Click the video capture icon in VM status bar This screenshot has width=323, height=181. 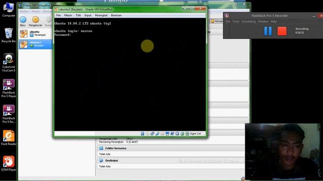pos(172,134)
